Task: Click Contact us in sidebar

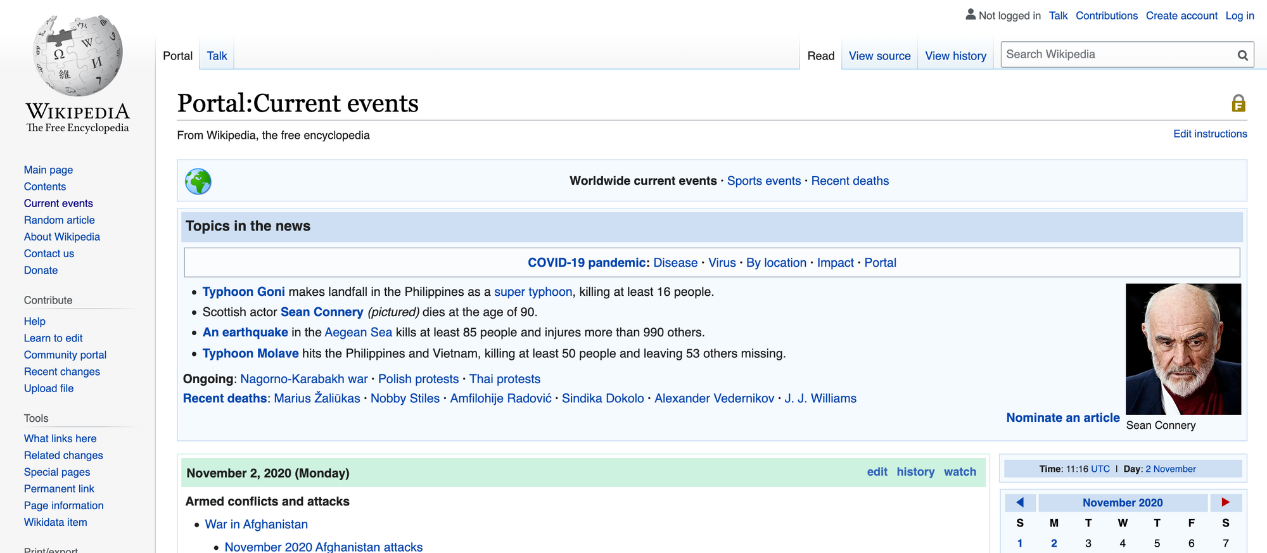Action: click(49, 253)
